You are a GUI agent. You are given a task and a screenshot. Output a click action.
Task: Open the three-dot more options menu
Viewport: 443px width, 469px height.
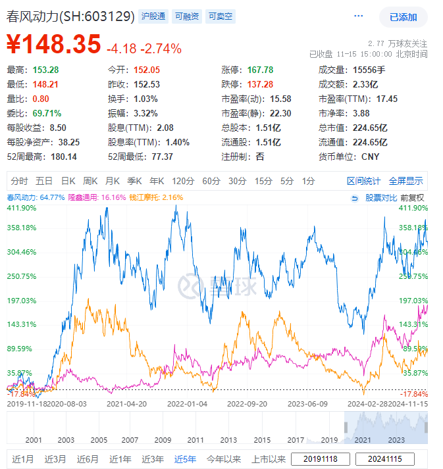click(x=358, y=16)
